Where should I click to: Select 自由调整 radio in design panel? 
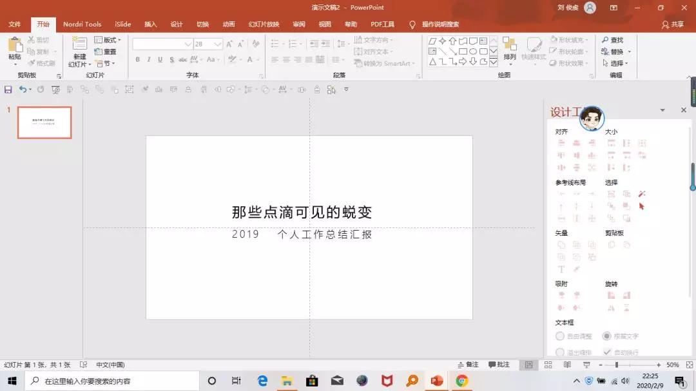(560, 336)
